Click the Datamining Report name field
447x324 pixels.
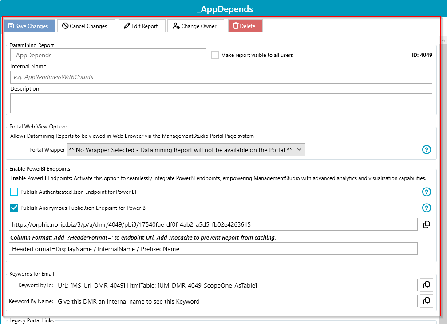point(108,55)
